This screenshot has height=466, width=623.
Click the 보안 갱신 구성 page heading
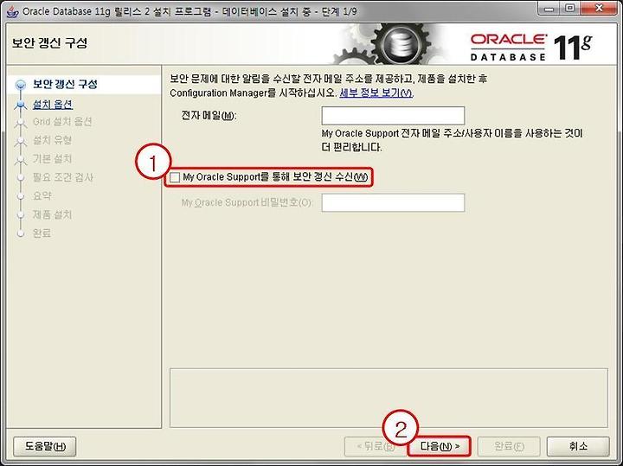[x=49, y=43]
